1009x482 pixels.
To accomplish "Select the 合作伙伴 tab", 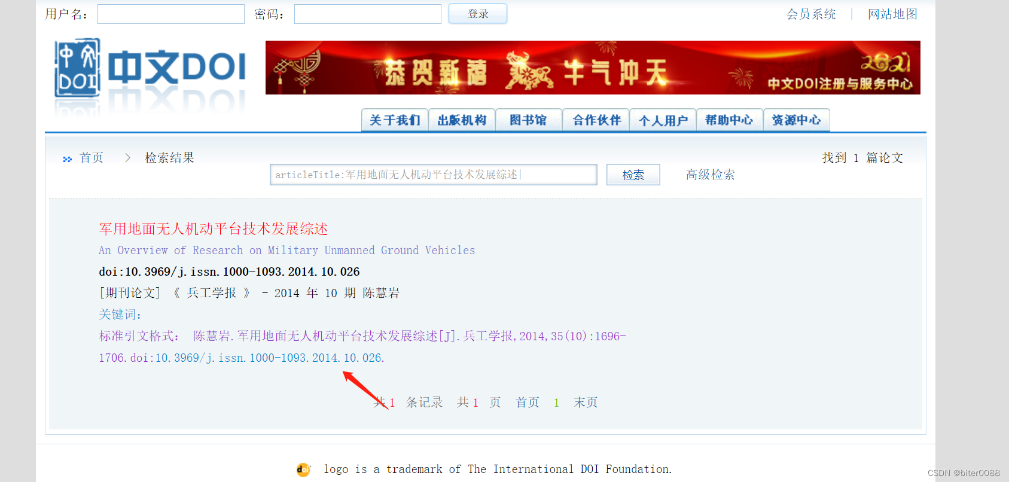I will [x=596, y=120].
